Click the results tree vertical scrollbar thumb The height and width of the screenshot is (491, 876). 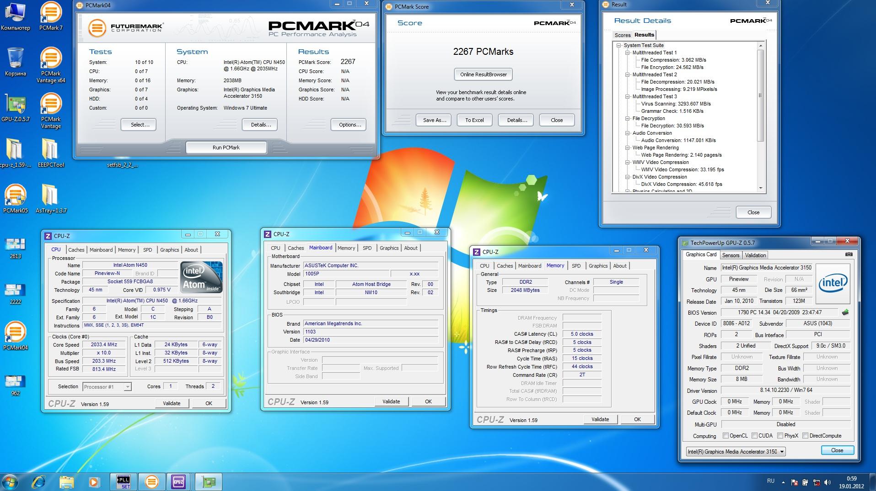(760, 95)
